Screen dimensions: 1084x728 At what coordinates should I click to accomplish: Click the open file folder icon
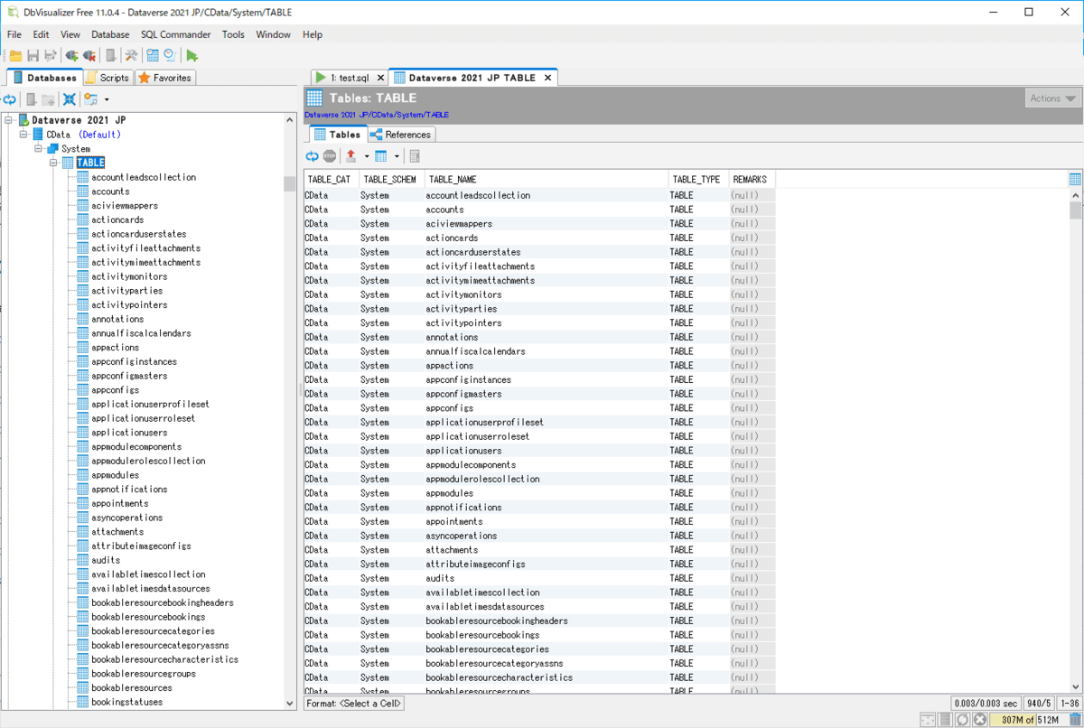15,55
